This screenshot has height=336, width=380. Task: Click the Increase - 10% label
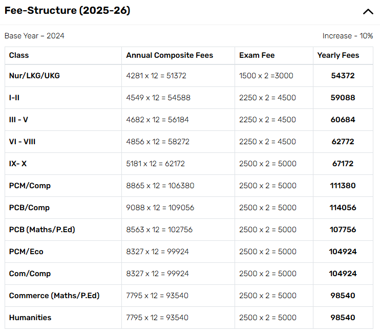(348, 36)
